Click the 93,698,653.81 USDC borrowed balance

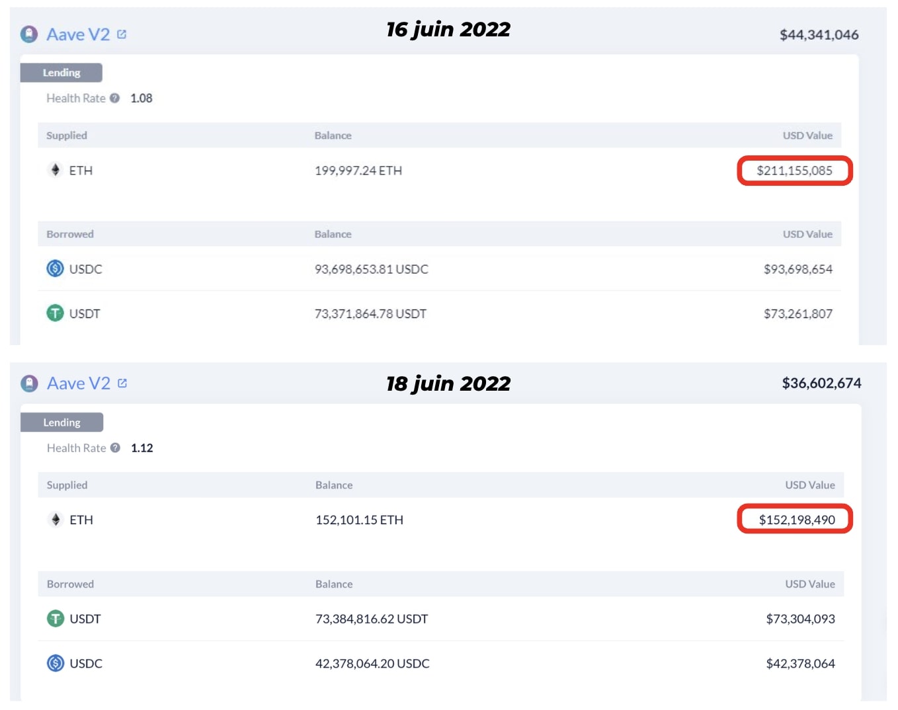pyautogui.click(x=371, y=269)
